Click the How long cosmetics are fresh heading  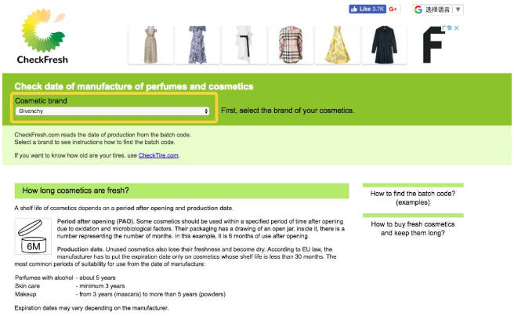pyautogui.click(x=75, y=191)
